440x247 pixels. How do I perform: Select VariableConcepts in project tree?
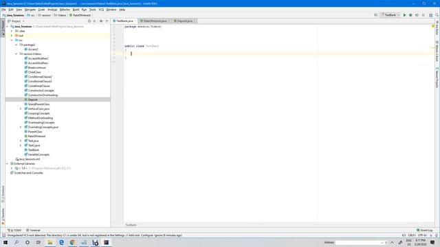pyautogui.click(x=38, y=154)
